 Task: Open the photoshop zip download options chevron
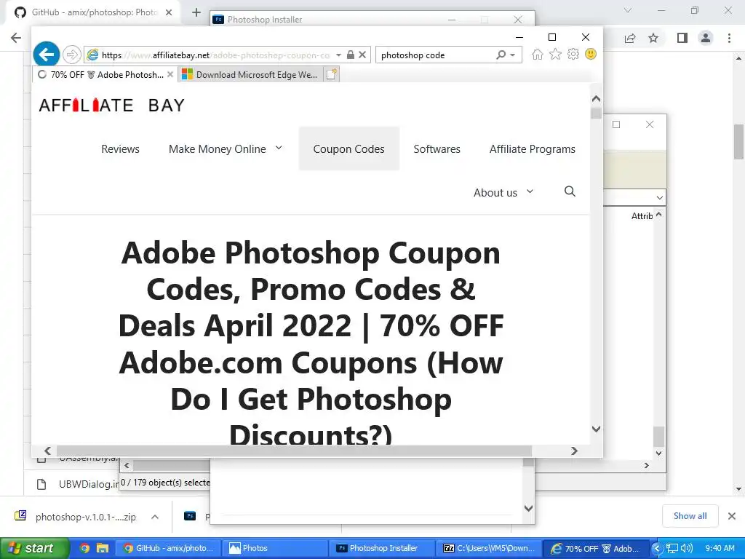[x=155, y=517]
